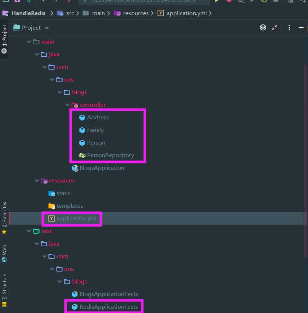Click the Family class icon
Screen dimensions: 308x313
82,130
